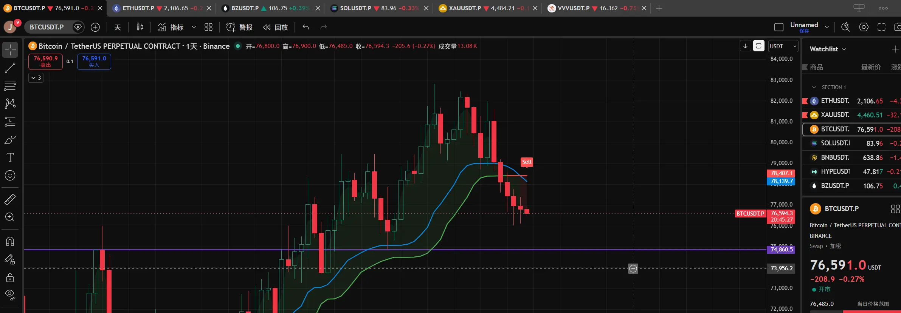Undo the last chart action
Image resolution: width=901 pixels, height=313 pixels.
(x=306, y=27)
